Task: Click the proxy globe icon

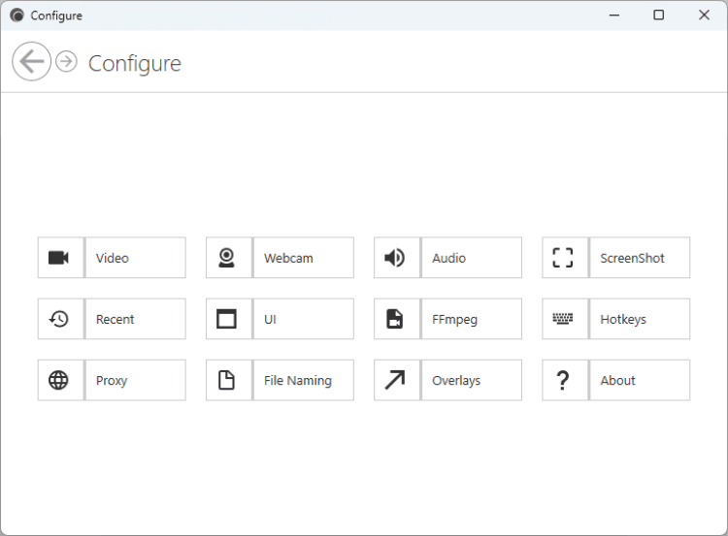Action: pos(59,380)
